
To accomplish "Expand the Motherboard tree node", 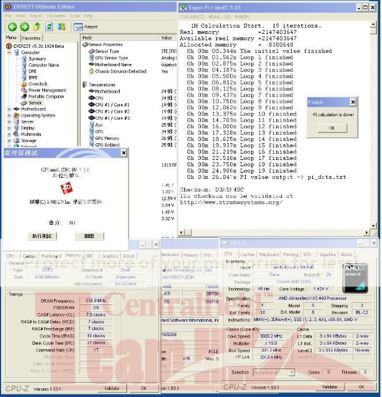I will 9,109.
